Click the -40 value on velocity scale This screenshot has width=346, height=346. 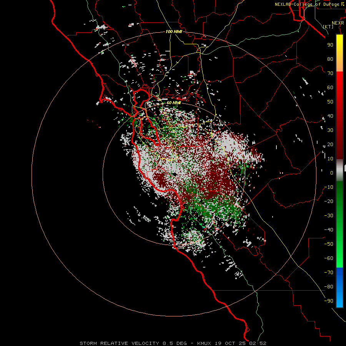tap(329, 230)
